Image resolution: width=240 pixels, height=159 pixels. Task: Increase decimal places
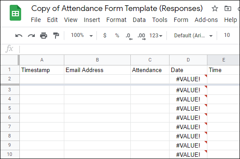[141, 36]
